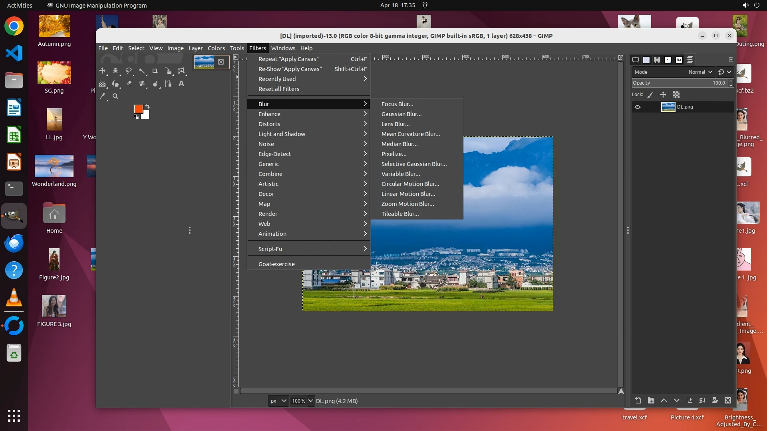The width and height of the screenshot is (767, 431).
Task: Duplicate the layer using bottom icon
Action: (x=689, y=400)
